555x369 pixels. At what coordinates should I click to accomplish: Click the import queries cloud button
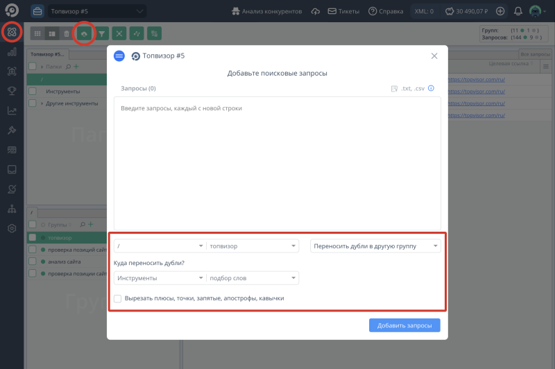pos(84,33)
